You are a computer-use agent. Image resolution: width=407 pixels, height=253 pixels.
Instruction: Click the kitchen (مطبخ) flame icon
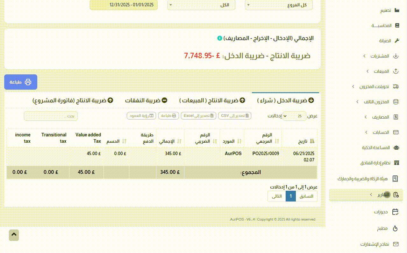396,228
